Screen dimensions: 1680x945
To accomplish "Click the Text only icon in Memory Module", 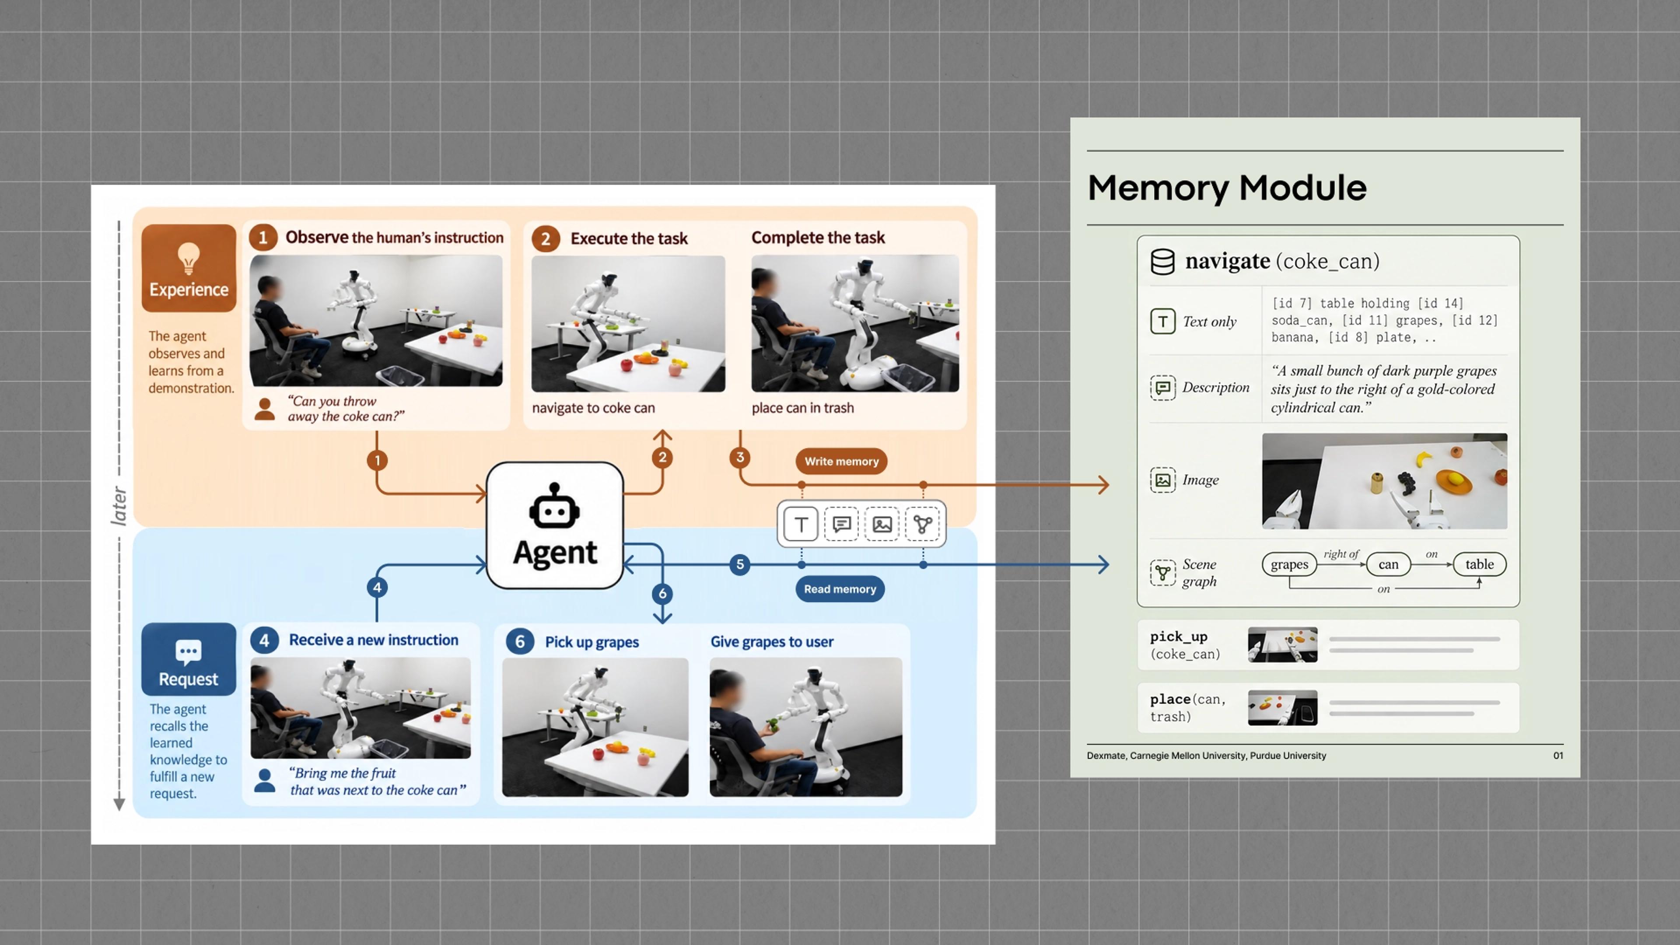I will tap(1162, 322).
